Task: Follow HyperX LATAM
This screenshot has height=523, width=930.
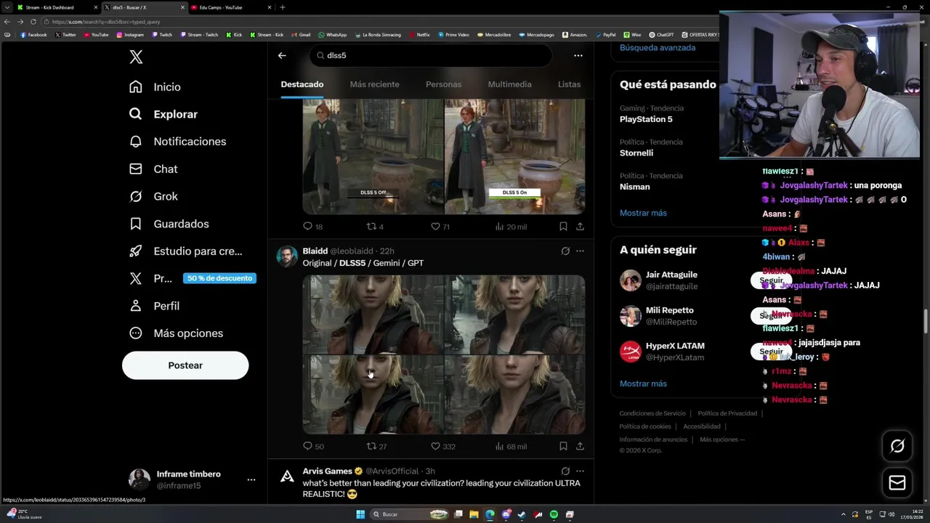Action: point(771,352)
